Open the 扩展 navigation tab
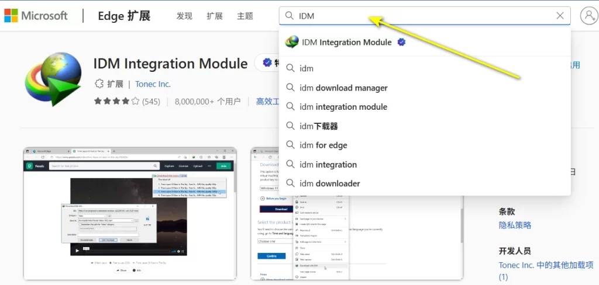Viewport: 599px width, 285px height. click(x=215, y=16)
